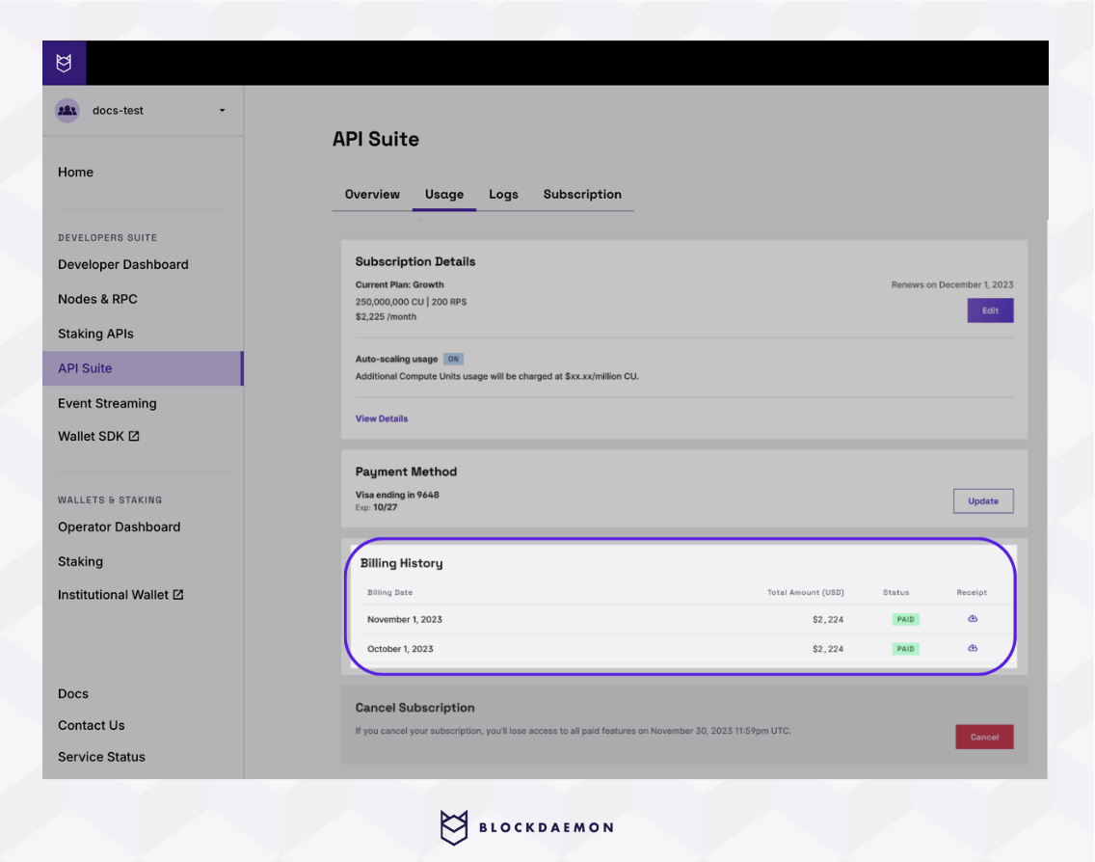Click the Update payment method button
This screenshot has width=1095, height=862.
coord(983,500)
